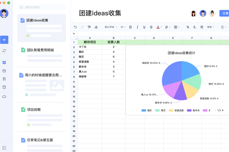Click the red font color button
229x152 pixels.
[158, 27]
